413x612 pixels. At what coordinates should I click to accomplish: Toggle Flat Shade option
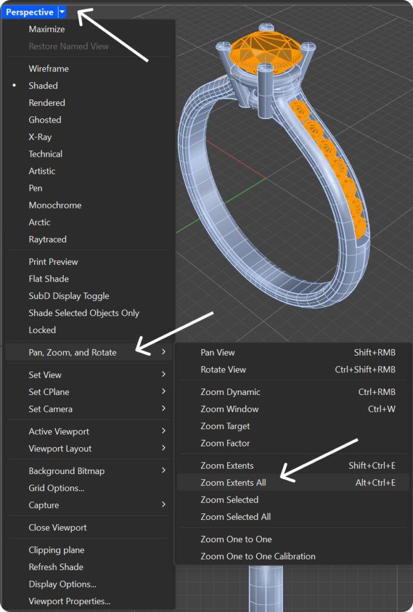click(x=48, y=279)
